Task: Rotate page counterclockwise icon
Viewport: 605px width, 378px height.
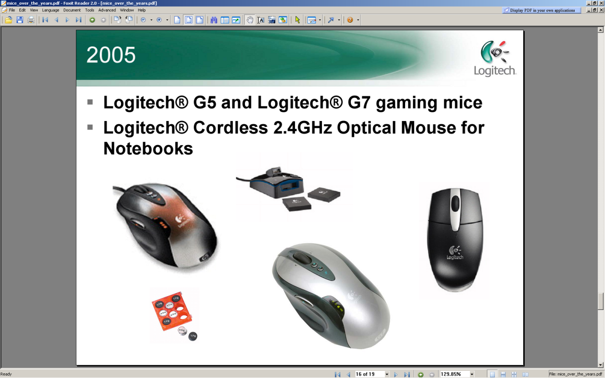Action: (x=129, y=20)
